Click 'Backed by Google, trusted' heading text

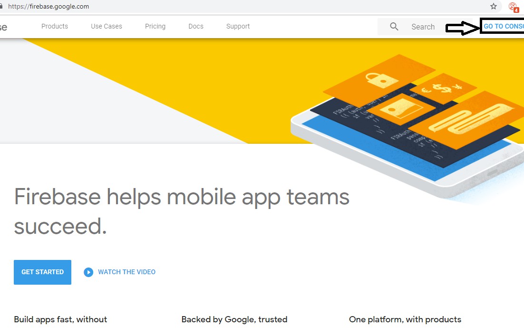click(234, 319)
